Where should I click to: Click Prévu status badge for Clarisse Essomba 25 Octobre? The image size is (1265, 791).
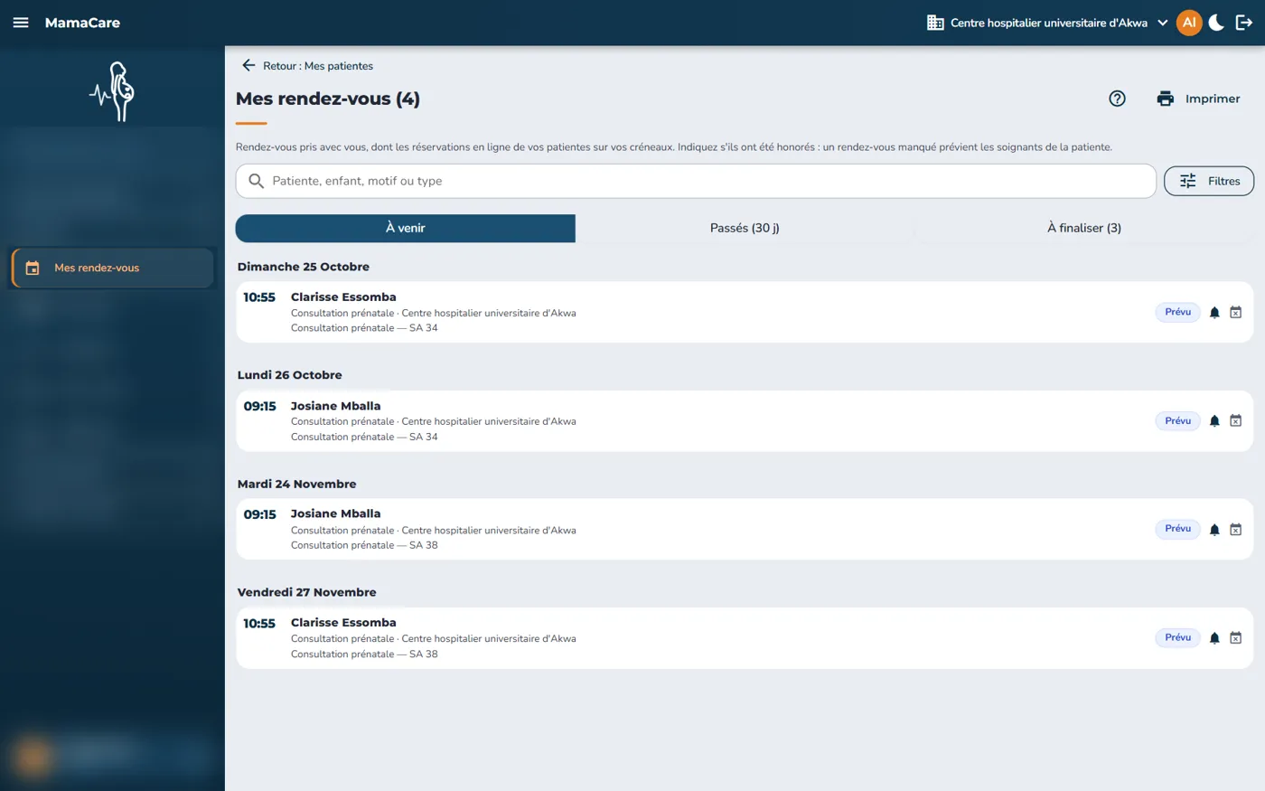click(x=1177, y=312)
